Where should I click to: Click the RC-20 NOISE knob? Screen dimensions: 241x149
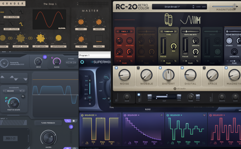[x=124, y=75]
